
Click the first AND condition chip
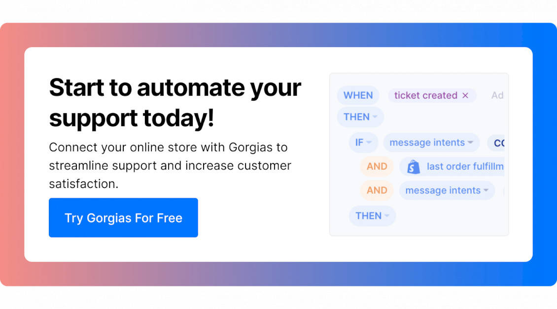(x=376, y=166)
